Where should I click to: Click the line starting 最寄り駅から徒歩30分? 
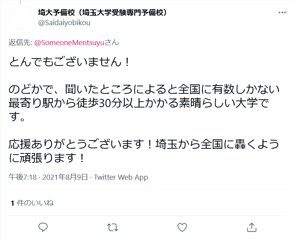click(x=144, y=104)
